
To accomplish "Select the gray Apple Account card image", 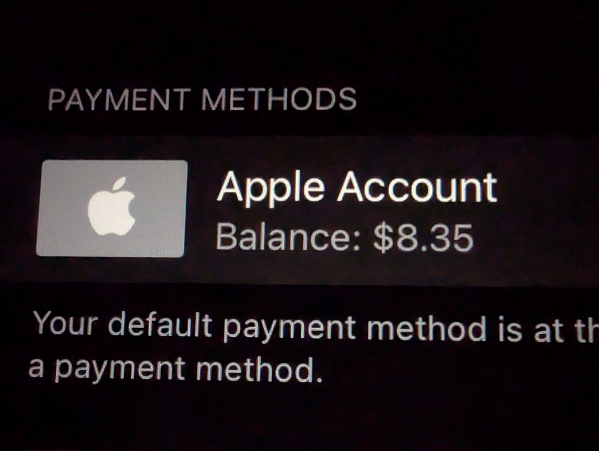I will (111, 208).
